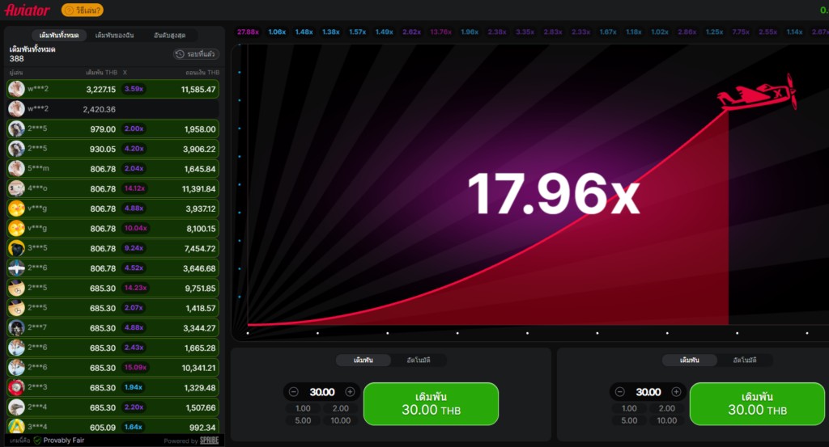Increase the first bet amount with plus
The height and width of the screenshot is (447, 829).
[x=350, y=391]
